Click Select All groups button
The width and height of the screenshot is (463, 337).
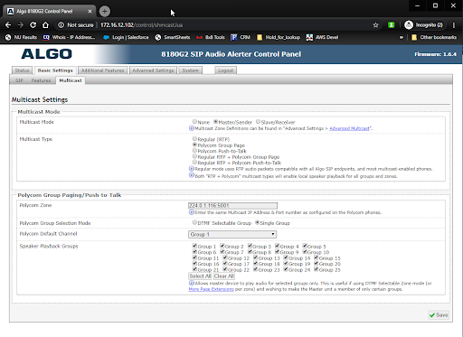click(200, 276)
